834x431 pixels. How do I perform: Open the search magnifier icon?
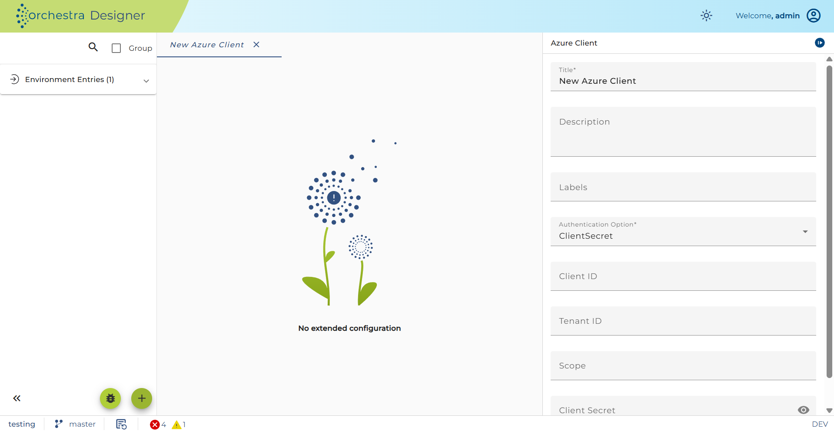tap(93, 47)
